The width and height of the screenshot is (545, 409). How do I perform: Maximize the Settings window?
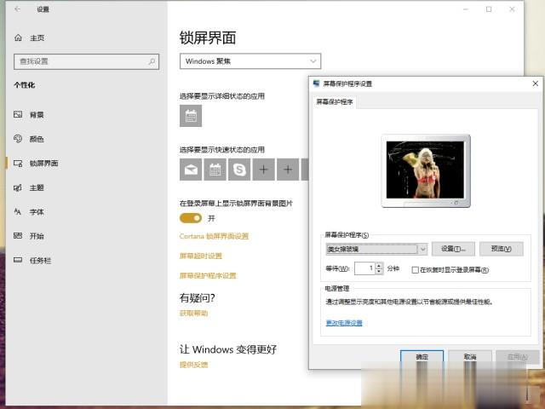[x=489, y=9]
